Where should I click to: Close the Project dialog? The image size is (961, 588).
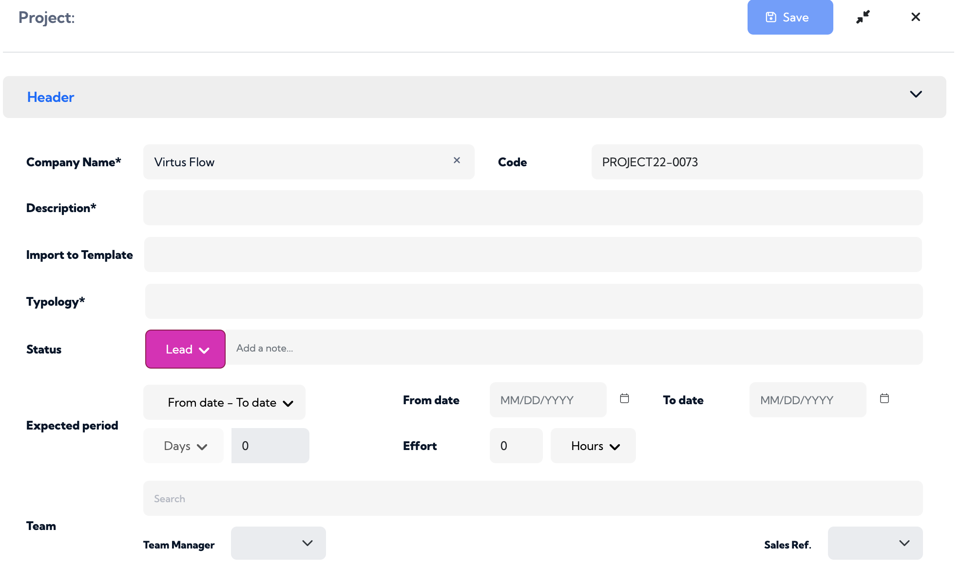916,17
